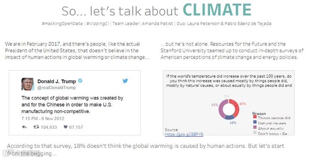The image size is (309, 159).
Task: Select the gray 'Don't know' legend swatch
Action: point(255,133)
